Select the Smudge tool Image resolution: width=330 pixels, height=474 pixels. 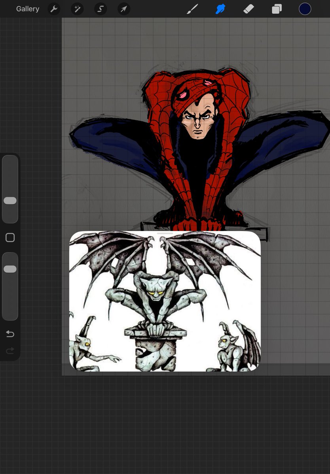pos(220,9)
